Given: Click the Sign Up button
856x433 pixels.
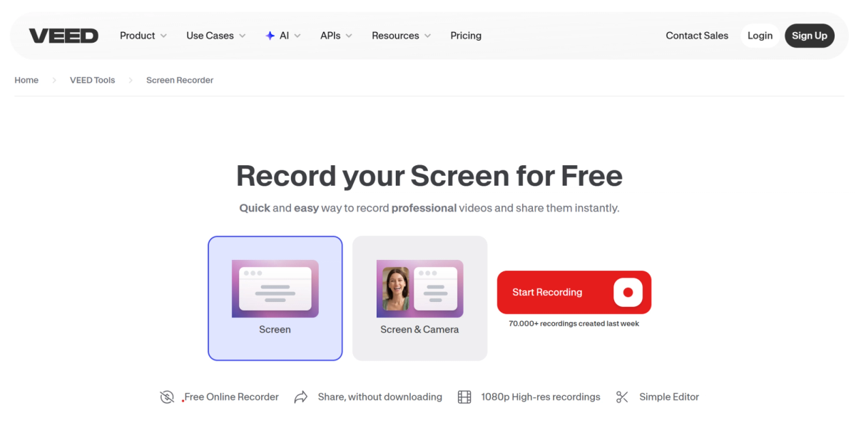Looking at the screenshot, I should pos(810,36).
